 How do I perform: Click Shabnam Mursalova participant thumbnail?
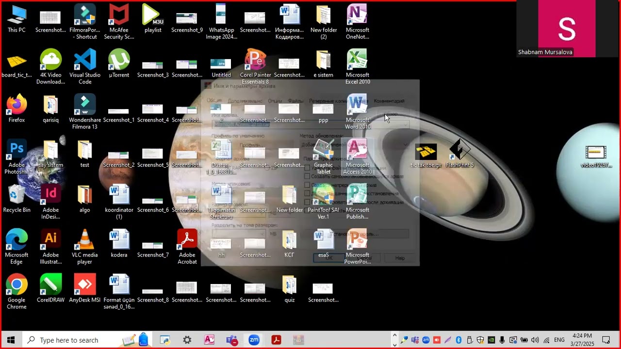(x=567, y=29)
